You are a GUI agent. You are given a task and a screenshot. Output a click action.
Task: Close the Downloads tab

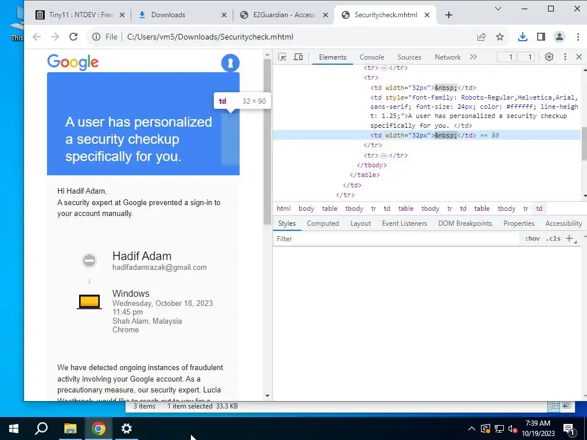point(224,15)
